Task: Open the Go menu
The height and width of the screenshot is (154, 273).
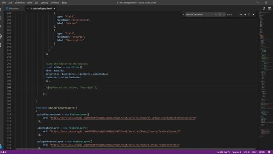Action: click(36, 3)
